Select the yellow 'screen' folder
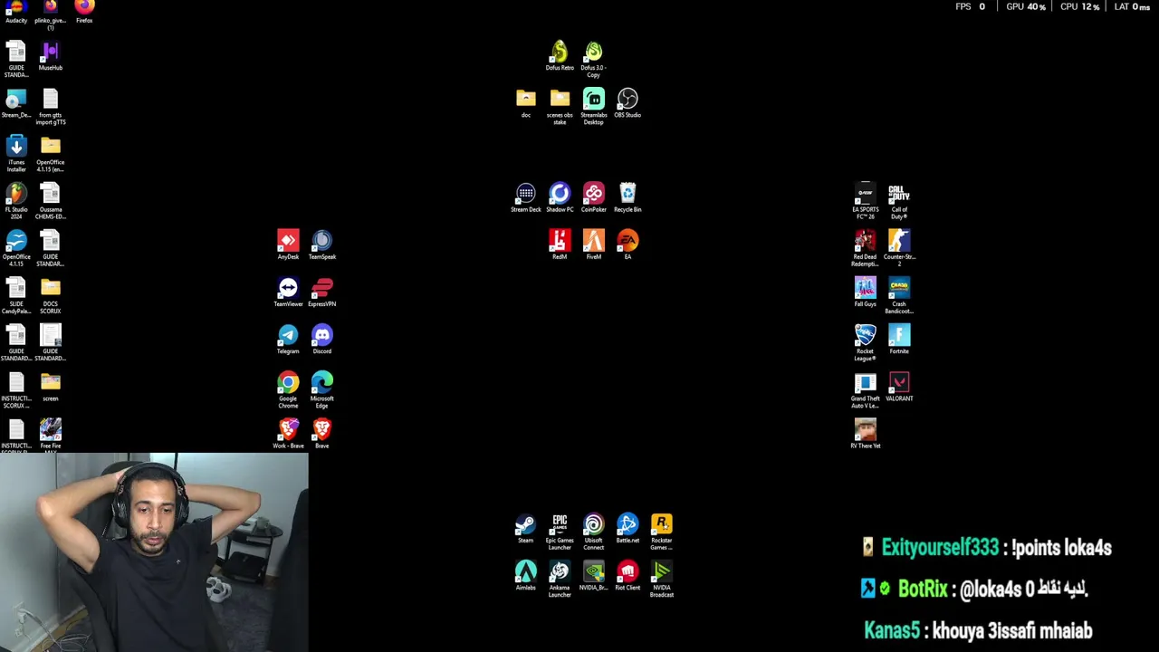Screen dimensions: 1159x652 [x=51, y=387]
